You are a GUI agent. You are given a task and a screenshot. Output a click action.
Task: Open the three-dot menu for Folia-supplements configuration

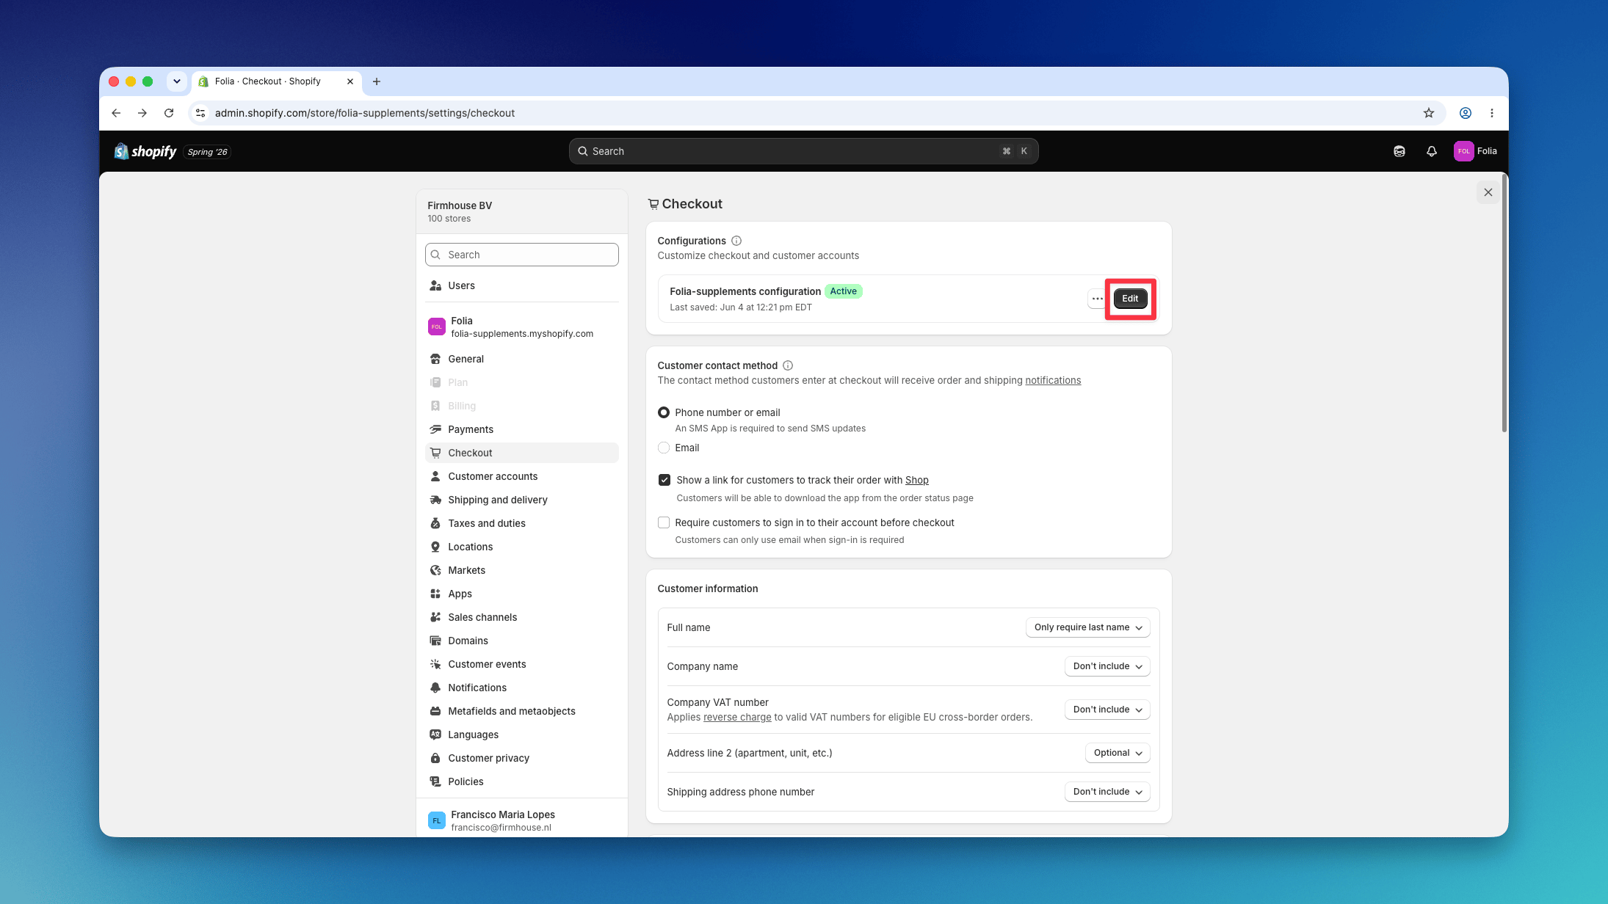pos(1097,299)
